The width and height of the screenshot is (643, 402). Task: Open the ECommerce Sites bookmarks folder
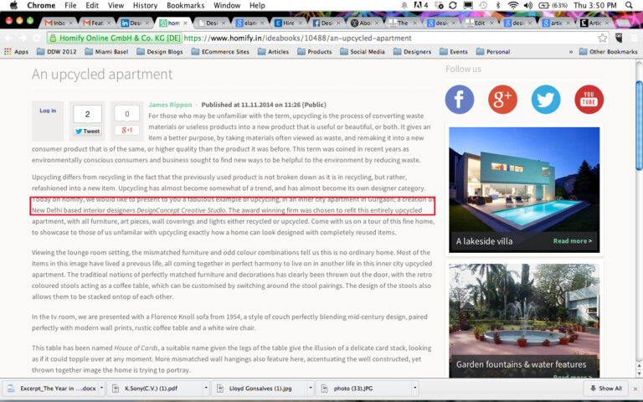[220, 52]
